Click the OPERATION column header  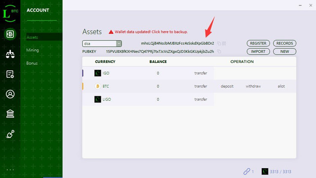pos(242,61)
